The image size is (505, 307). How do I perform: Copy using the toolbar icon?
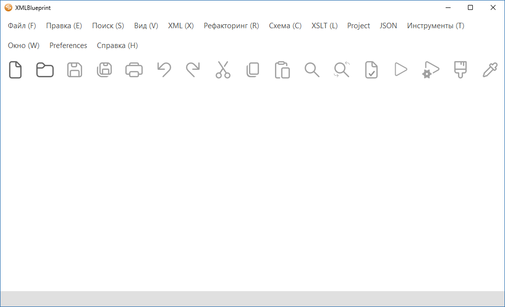pyautogui.click(x=253, y=70)
